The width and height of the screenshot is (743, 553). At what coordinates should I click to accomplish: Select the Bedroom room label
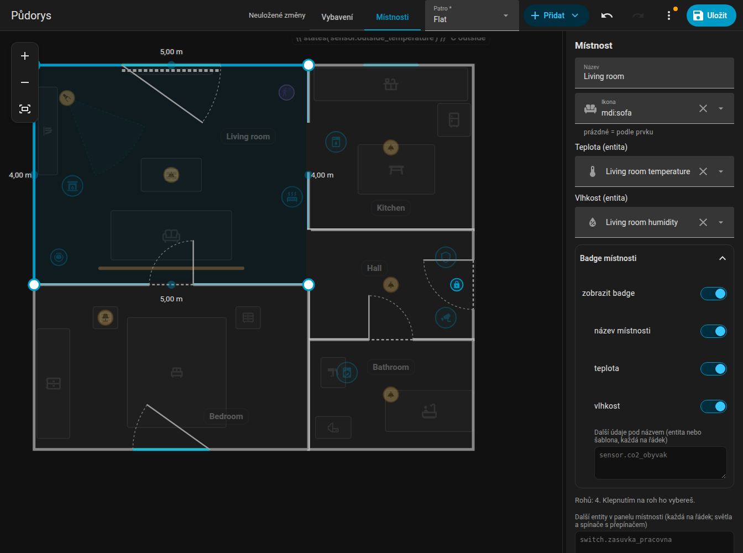(226, 416)
